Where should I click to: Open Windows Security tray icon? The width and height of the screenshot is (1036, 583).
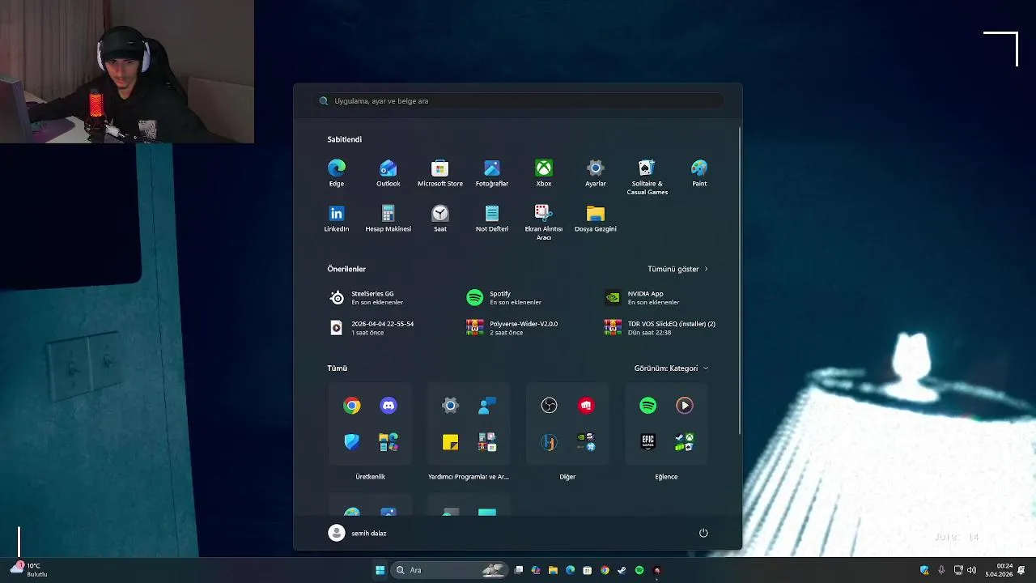pyautogui.click(x=924, y=570)
